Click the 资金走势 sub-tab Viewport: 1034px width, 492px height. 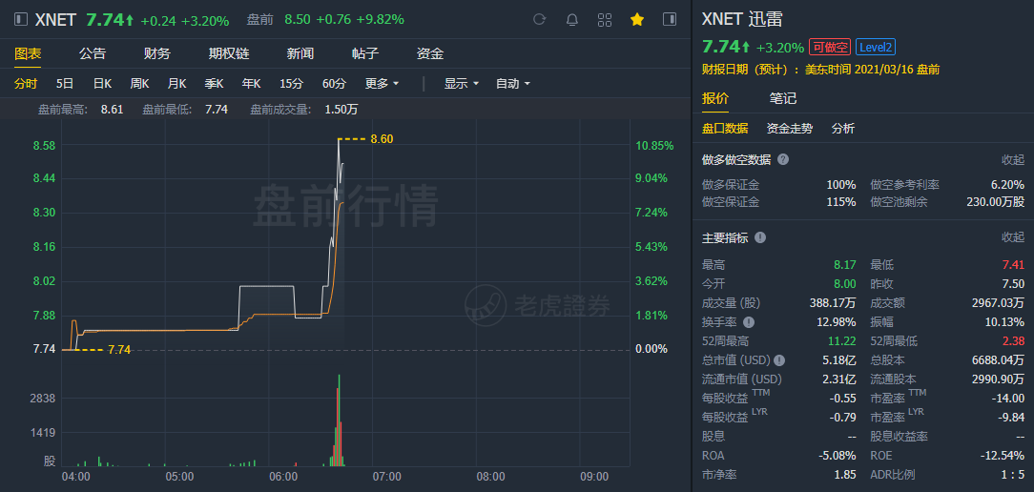790,128
